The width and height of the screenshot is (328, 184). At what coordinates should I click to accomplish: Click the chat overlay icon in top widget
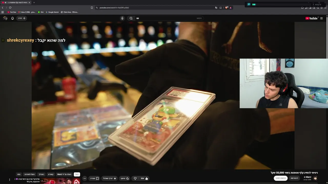click(x=249, y=4)
